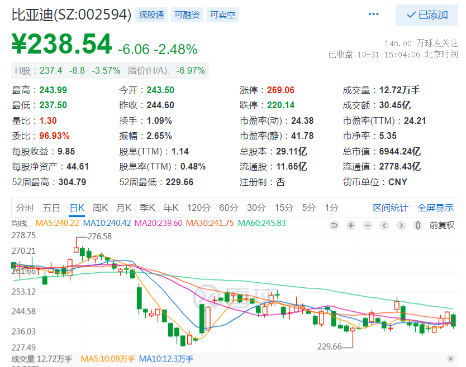Click the 已添加 watchlist button

pyautogui.click(x=426, y=15)
